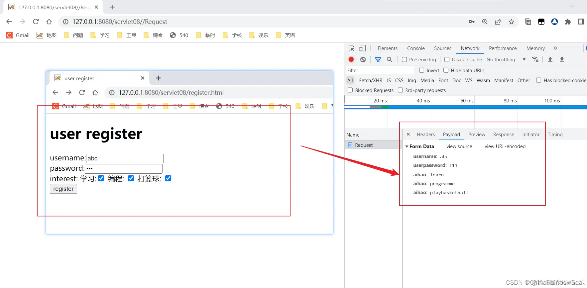The height and width of the screenshot is (288, 587).
Task: Click the network timeline overview bar
Action: (465, 107)
